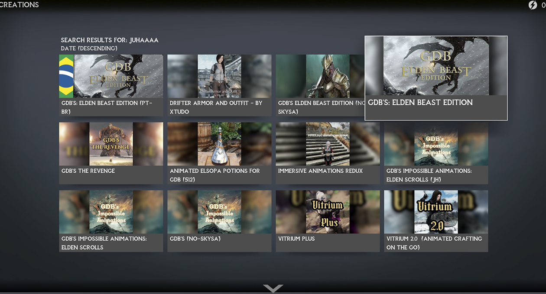This screenshot has height=294, width=546.
Task: Click title 'VITRIUM PLUS'
Action: click(x=296, y=239)
